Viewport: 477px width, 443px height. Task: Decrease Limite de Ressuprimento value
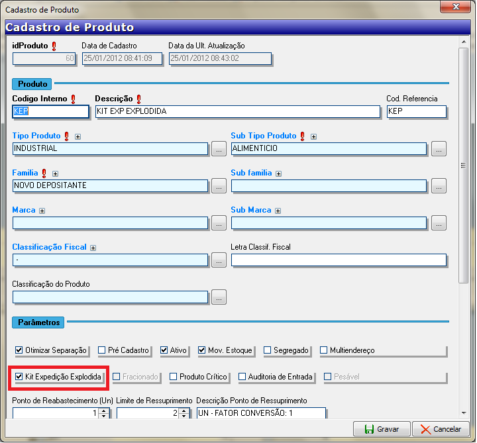pyautogui.click(x=184, y=416)
